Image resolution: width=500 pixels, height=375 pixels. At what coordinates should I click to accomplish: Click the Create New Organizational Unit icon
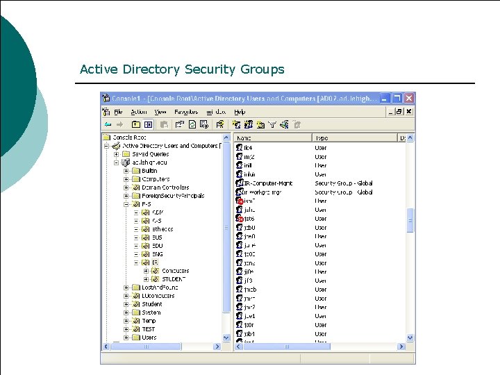click(260, 125)
